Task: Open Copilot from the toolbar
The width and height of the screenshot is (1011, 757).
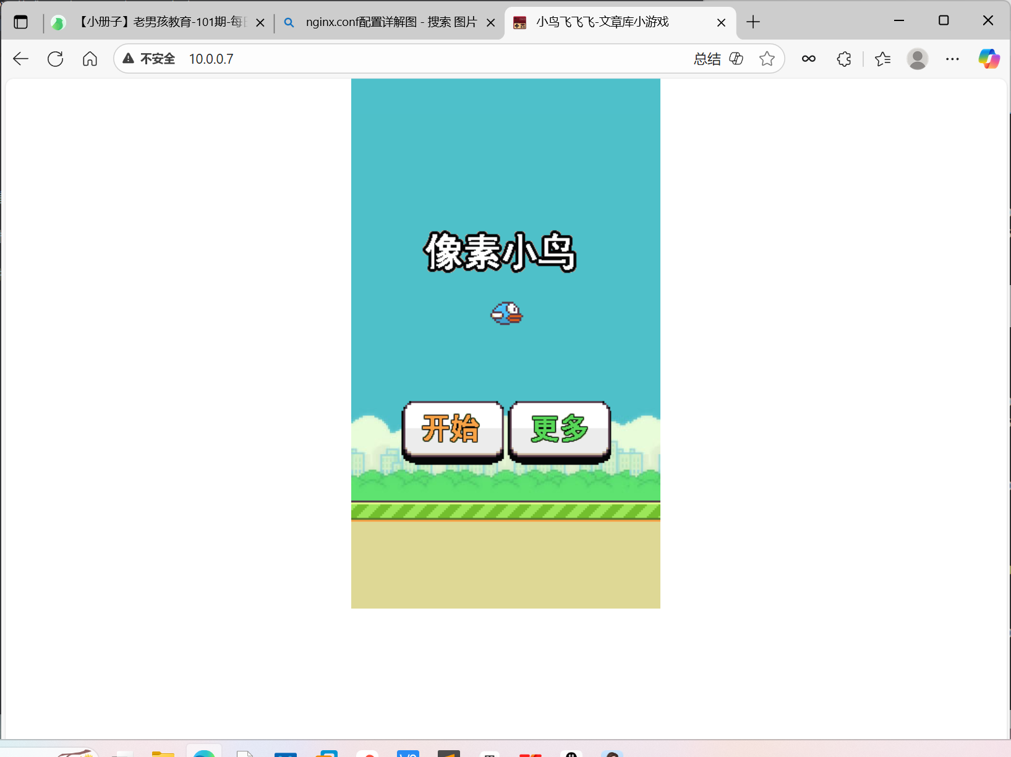Action: tap(989, 59)
